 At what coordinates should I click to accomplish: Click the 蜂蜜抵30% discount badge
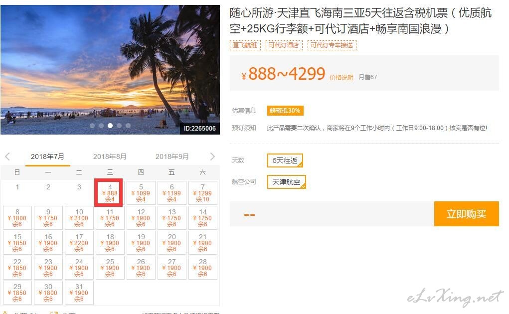[285, 111]
